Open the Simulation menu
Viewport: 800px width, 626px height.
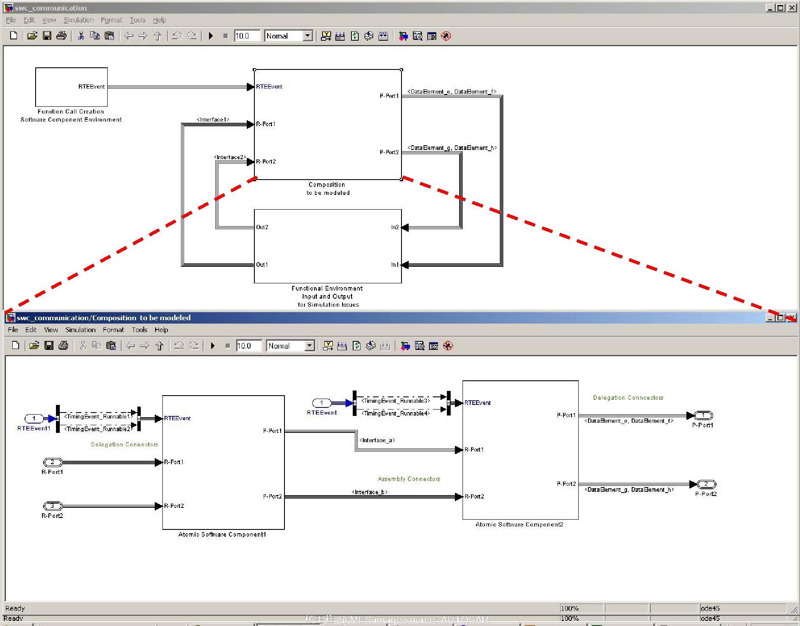point(78,19)
